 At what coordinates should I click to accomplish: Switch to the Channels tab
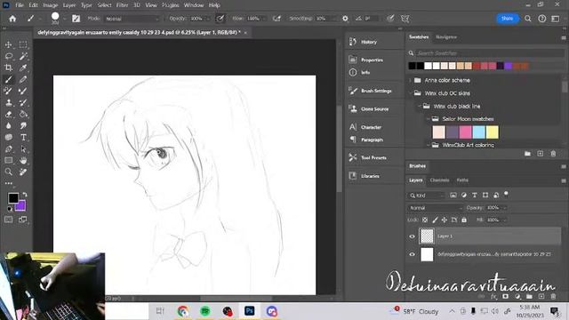tap(439, 180)
